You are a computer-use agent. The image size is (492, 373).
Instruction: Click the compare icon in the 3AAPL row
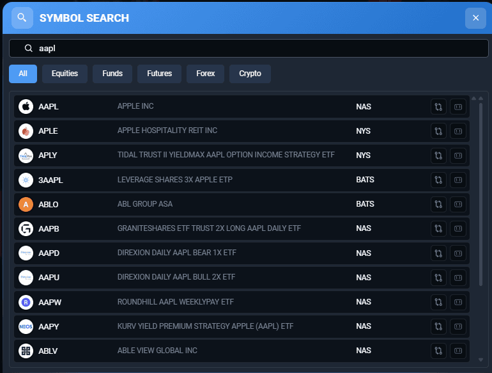[x=438, y=180]
